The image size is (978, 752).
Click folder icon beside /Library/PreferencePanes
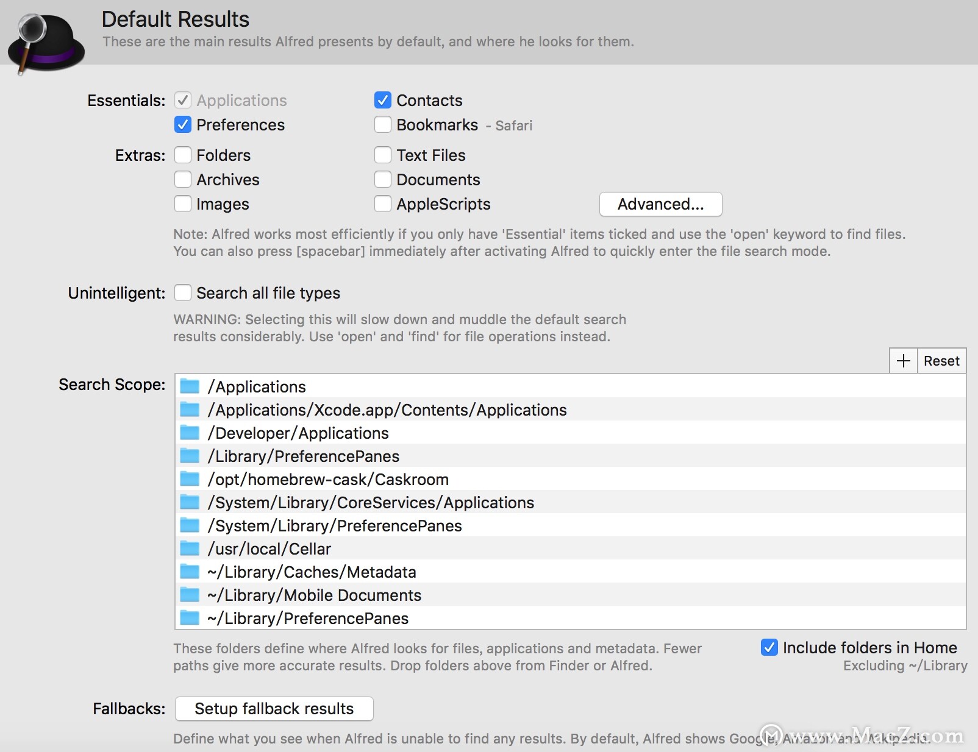point(190,456)
